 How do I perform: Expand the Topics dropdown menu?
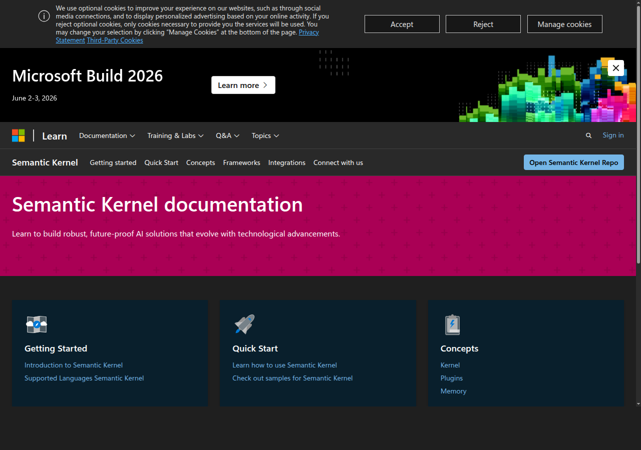(x=265, y=135)
